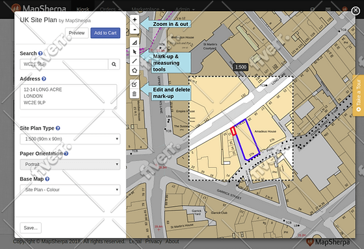Click the edit mark-up icon
This screenshot has width=364, height=249.
(135, 84)
